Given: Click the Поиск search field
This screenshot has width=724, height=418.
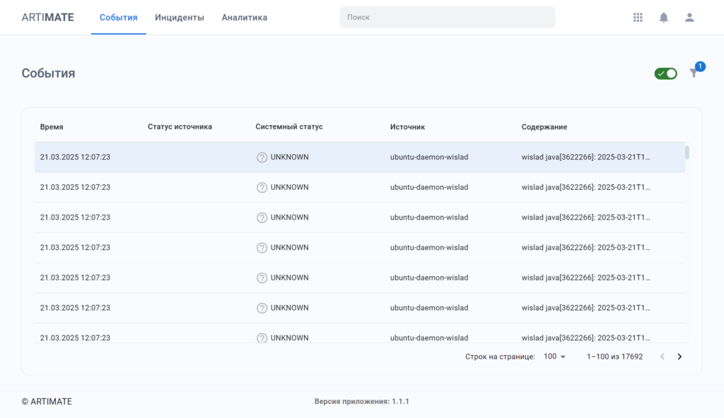Looking at the screenshot, I should click(447, 18).
